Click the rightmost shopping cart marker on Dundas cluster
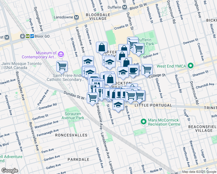Image resolution: width=217 pixels, height=174 pixels. point(140,95)
